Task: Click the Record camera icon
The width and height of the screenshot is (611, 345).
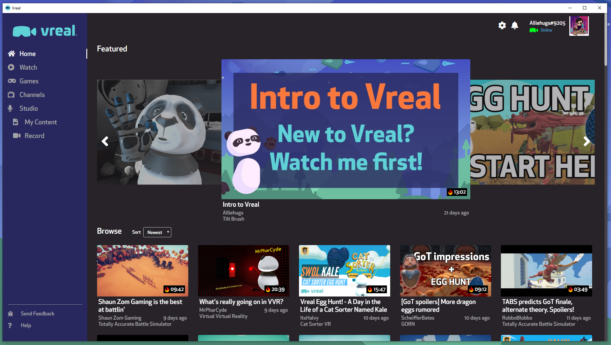Action: coord(17,135)
